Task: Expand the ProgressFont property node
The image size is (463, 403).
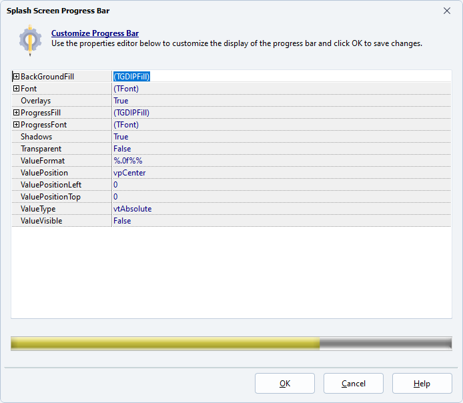Action: tap(16, 125)
